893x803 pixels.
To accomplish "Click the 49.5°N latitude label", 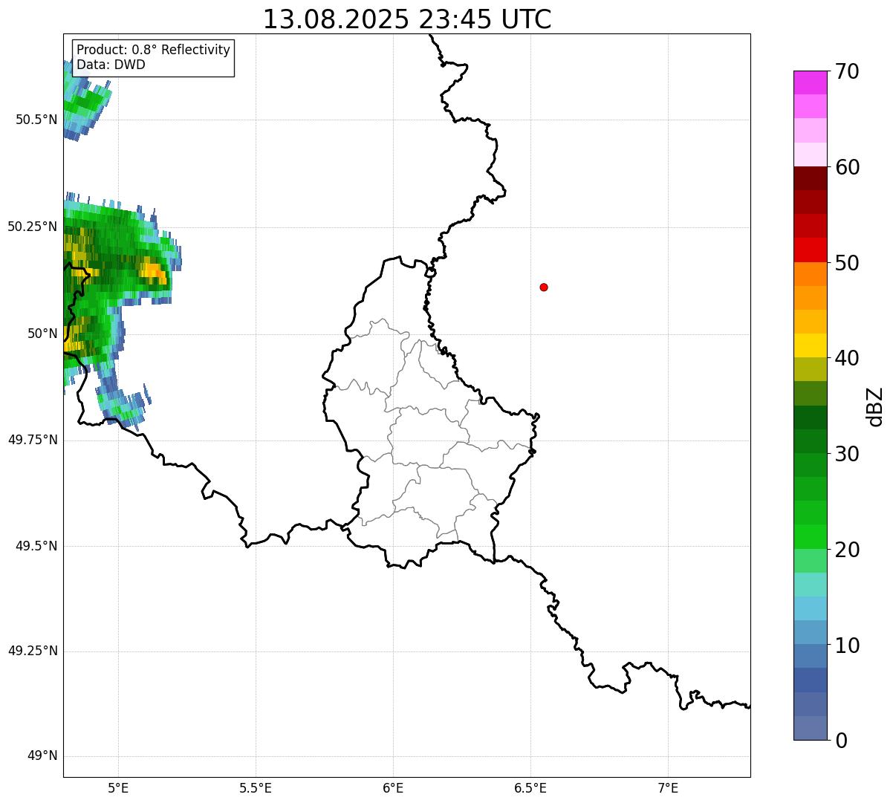I will tap(36, 546).
